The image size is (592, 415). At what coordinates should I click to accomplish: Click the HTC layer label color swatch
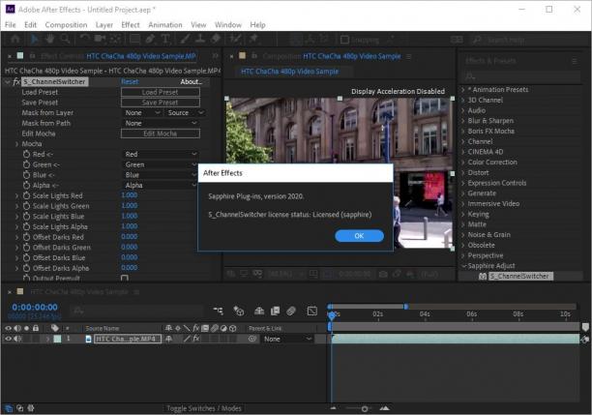pyautogui.click(x=57, y=339)
